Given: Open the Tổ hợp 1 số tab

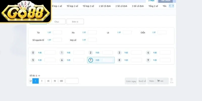Looking at the screenshot, I should (x=57, y=6).
